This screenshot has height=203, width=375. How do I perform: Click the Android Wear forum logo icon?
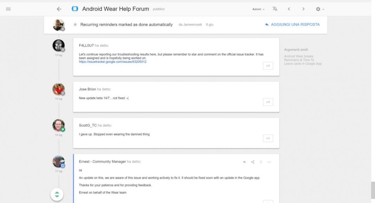(75, 9)
